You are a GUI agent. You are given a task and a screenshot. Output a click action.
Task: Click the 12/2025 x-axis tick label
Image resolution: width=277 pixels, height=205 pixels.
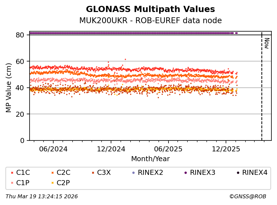[x=226, y=149]
